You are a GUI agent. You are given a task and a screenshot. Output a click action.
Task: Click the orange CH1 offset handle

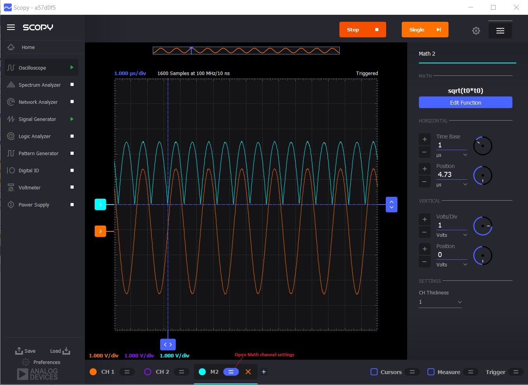click(x=101, y=231)
